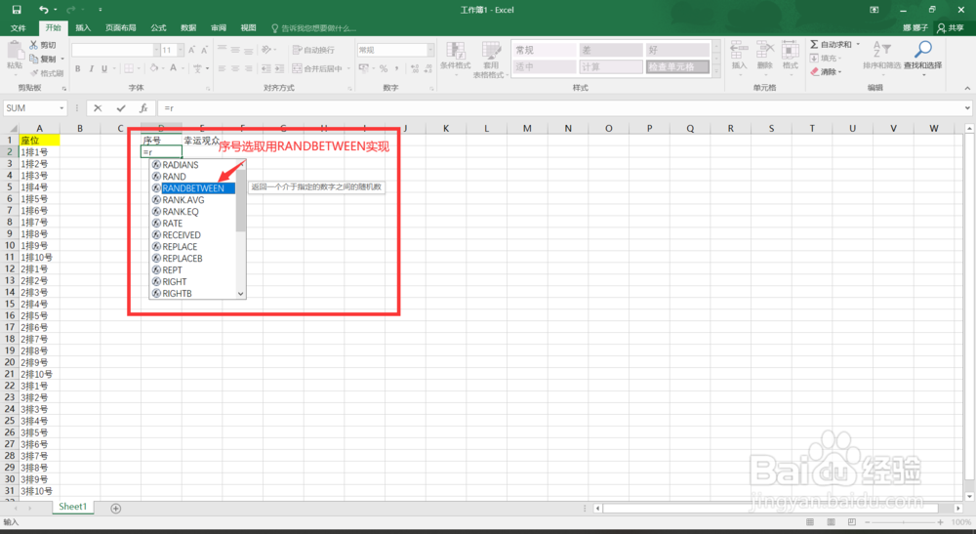Expand the cell styles gallery
976x534 pixels.
click(x=716, y=72)
